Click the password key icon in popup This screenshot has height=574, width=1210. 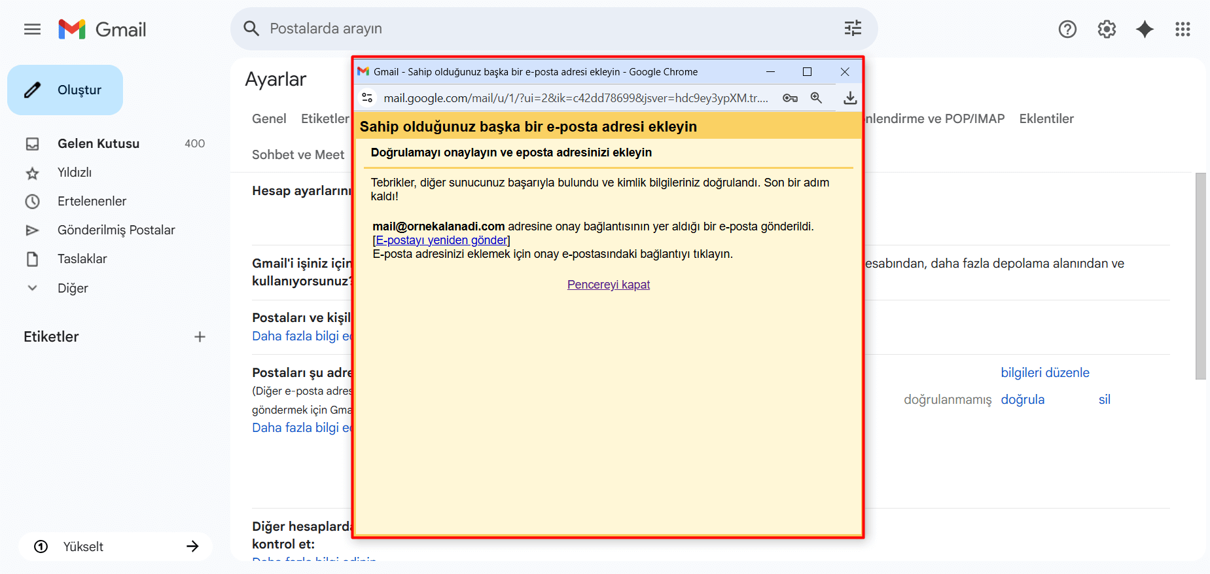tap(790, 98)
